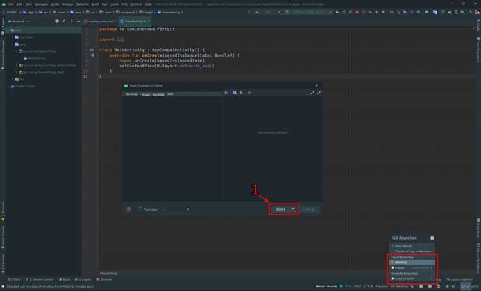Click Cancel in the Push Commits dialog
The height and width of the screenshot is (291, 481).
pos(308,209)
